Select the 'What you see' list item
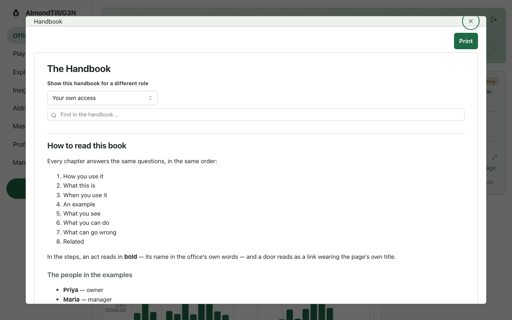The image size is (512, 320). click(82, 214)
